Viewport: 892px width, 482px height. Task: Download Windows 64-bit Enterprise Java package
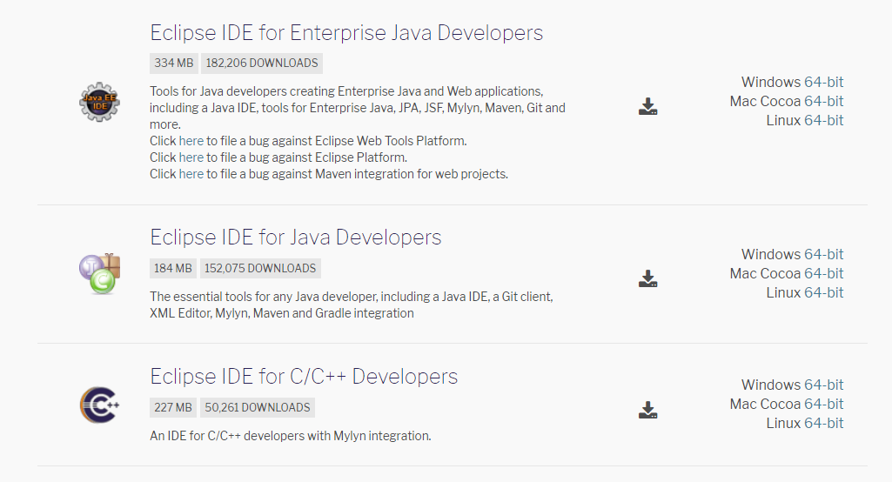pos(824,82)
